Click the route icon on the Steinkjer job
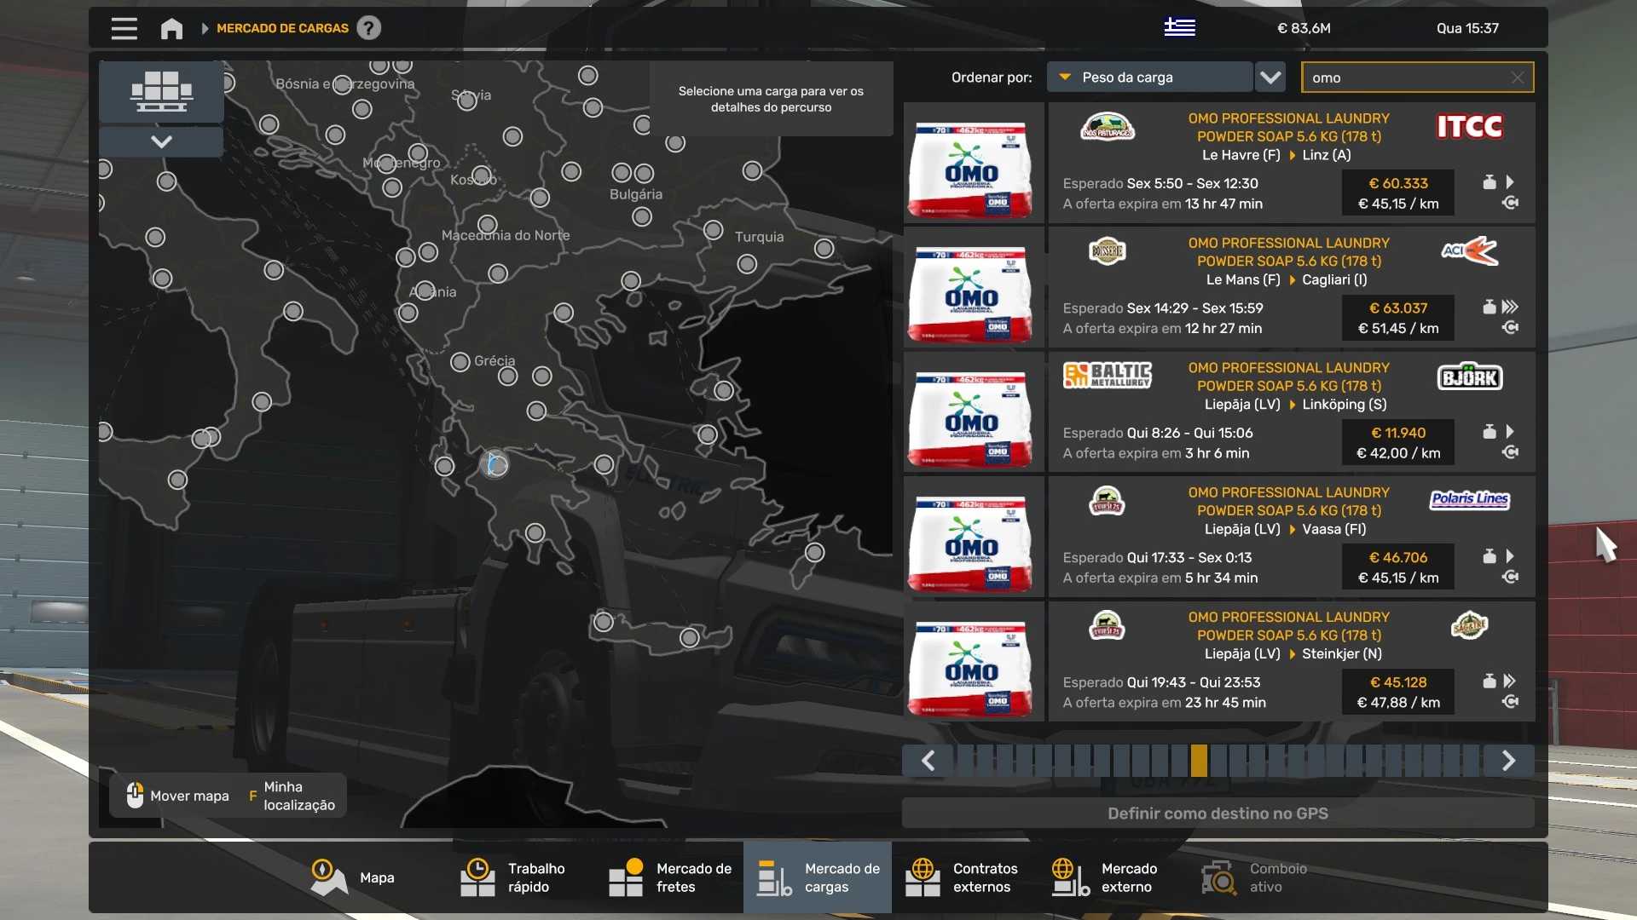 [x=1510, y=702]
